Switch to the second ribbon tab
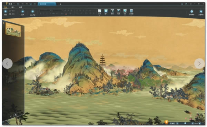The image size is (207, 127). pyautogui.click(x=13, y=7)
